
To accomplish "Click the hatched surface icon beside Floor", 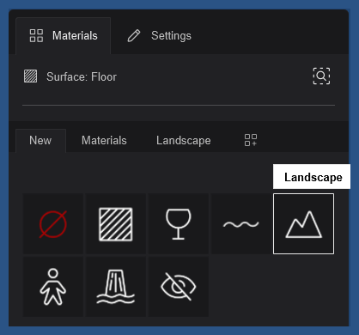I will (x=30, y=76).
